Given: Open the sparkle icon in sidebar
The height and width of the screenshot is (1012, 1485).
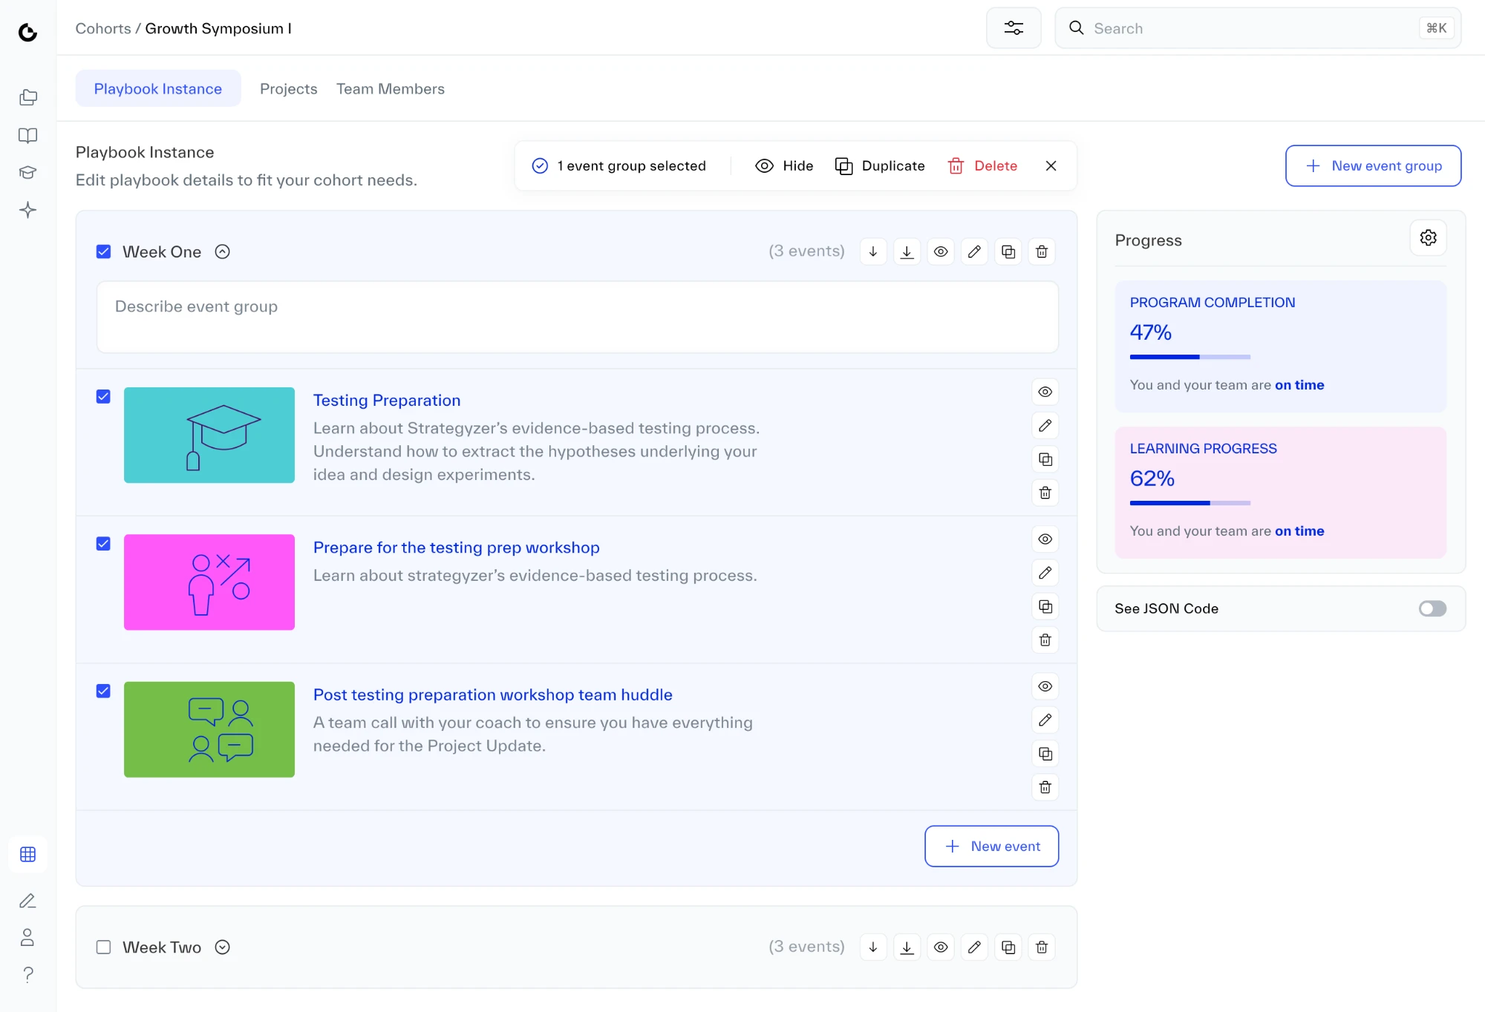Looking at the screenshot, I should [28, 210].
